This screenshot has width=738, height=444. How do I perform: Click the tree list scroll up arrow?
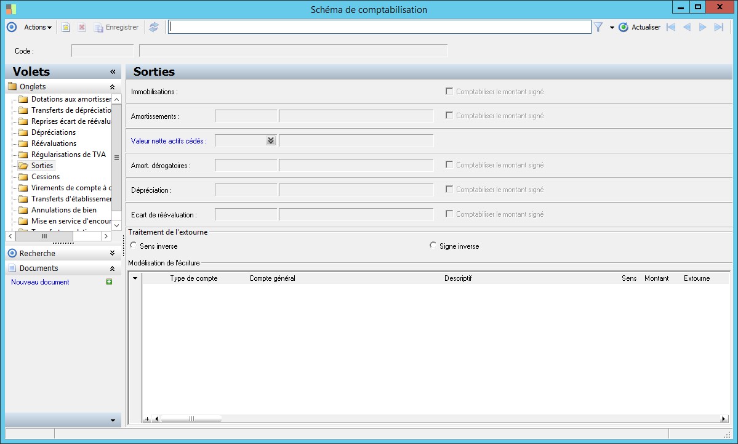[x=117, y=99]
